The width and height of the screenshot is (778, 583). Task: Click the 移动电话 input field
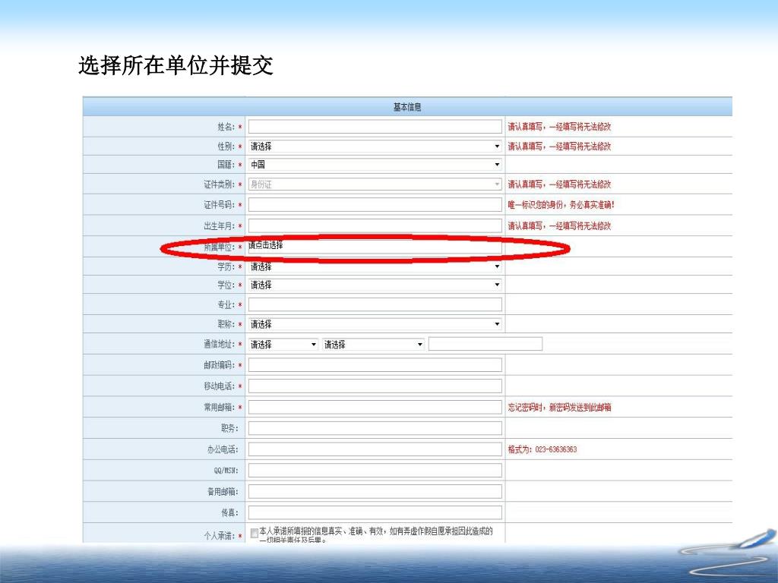point(375,386)
